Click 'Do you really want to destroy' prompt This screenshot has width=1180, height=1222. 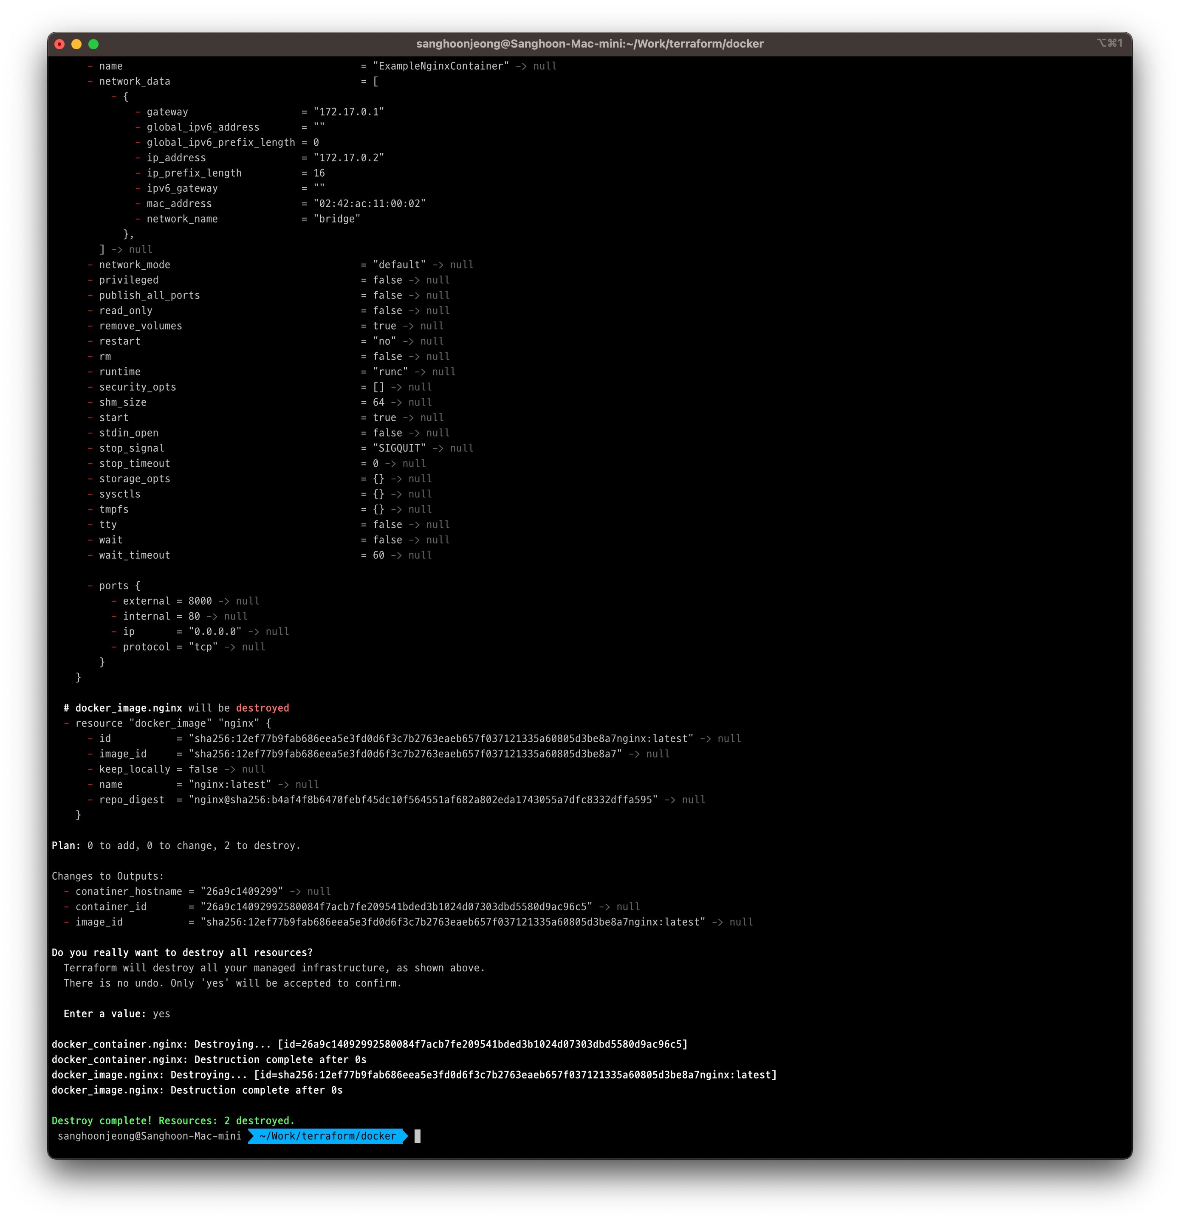coord(182,953)
